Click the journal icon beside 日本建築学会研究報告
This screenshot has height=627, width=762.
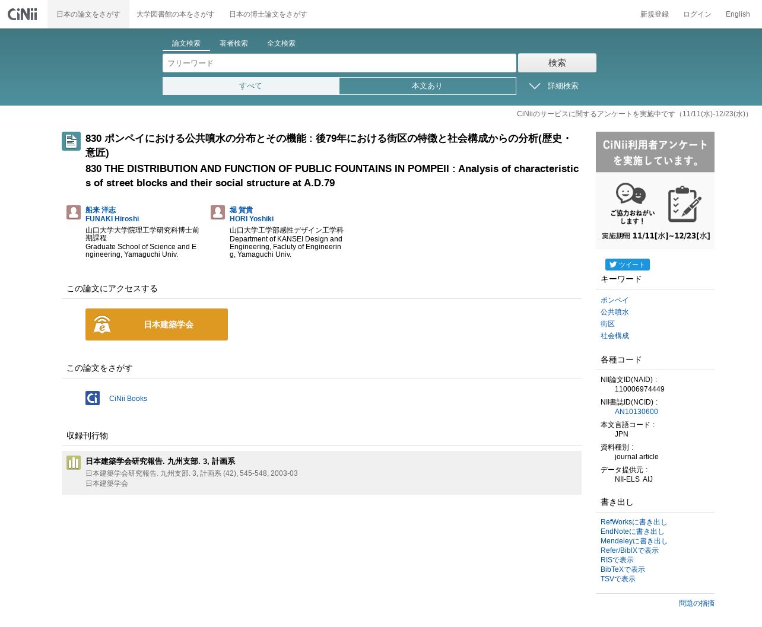74,463
